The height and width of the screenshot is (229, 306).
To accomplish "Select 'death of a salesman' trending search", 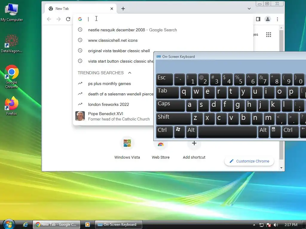I will (113, 94).
